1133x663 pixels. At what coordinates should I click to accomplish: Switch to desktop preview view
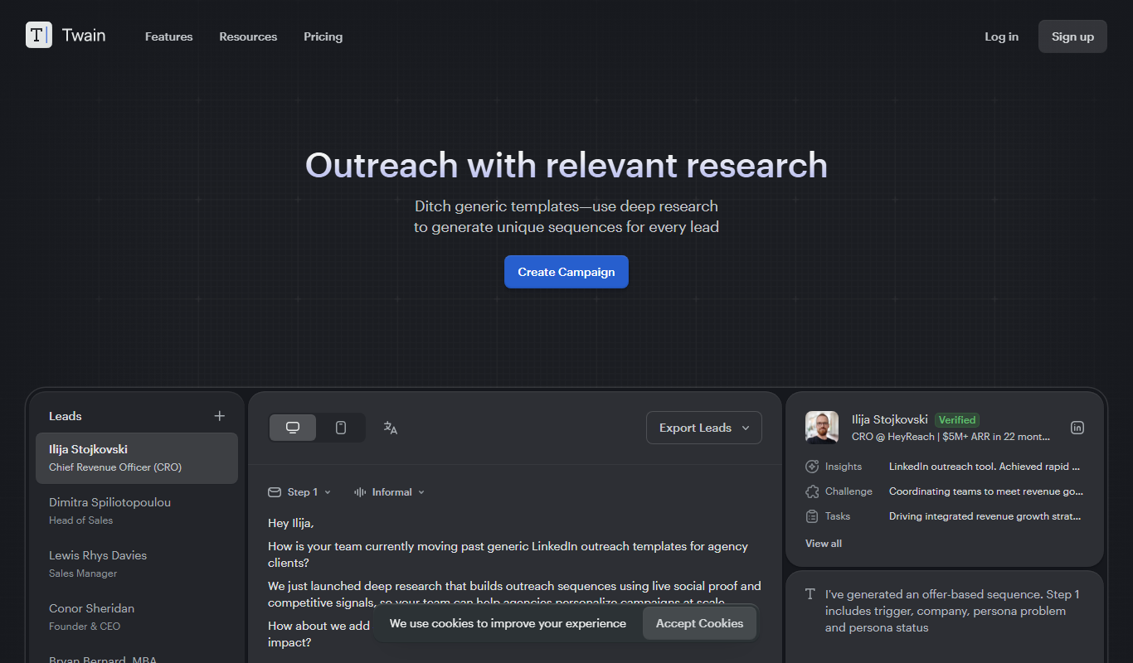click(293, 428)
